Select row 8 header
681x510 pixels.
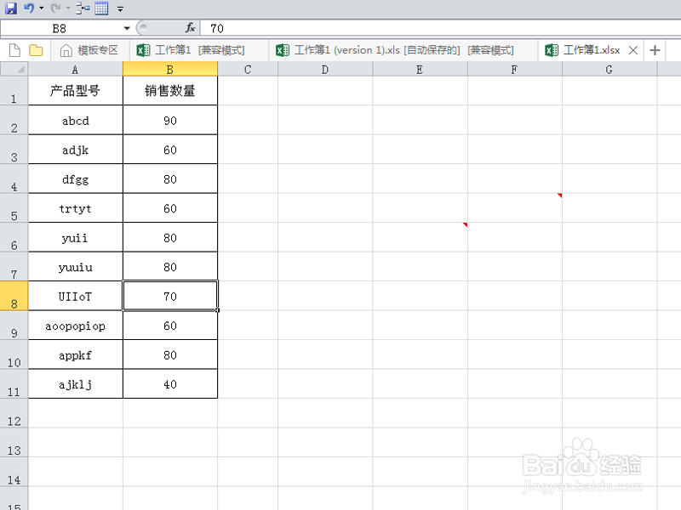pos(14,296)
